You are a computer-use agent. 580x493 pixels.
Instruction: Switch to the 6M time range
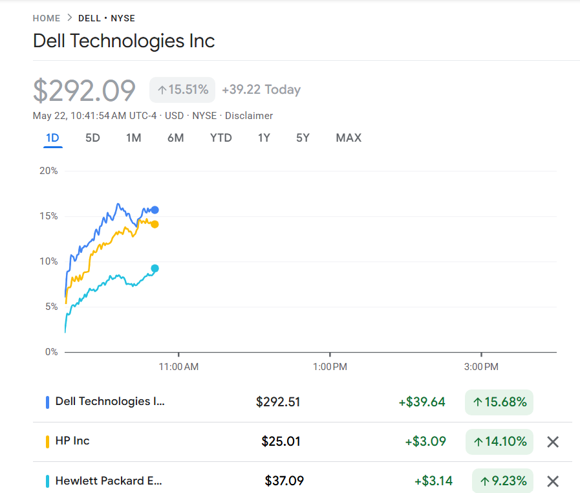coord(175,138)
